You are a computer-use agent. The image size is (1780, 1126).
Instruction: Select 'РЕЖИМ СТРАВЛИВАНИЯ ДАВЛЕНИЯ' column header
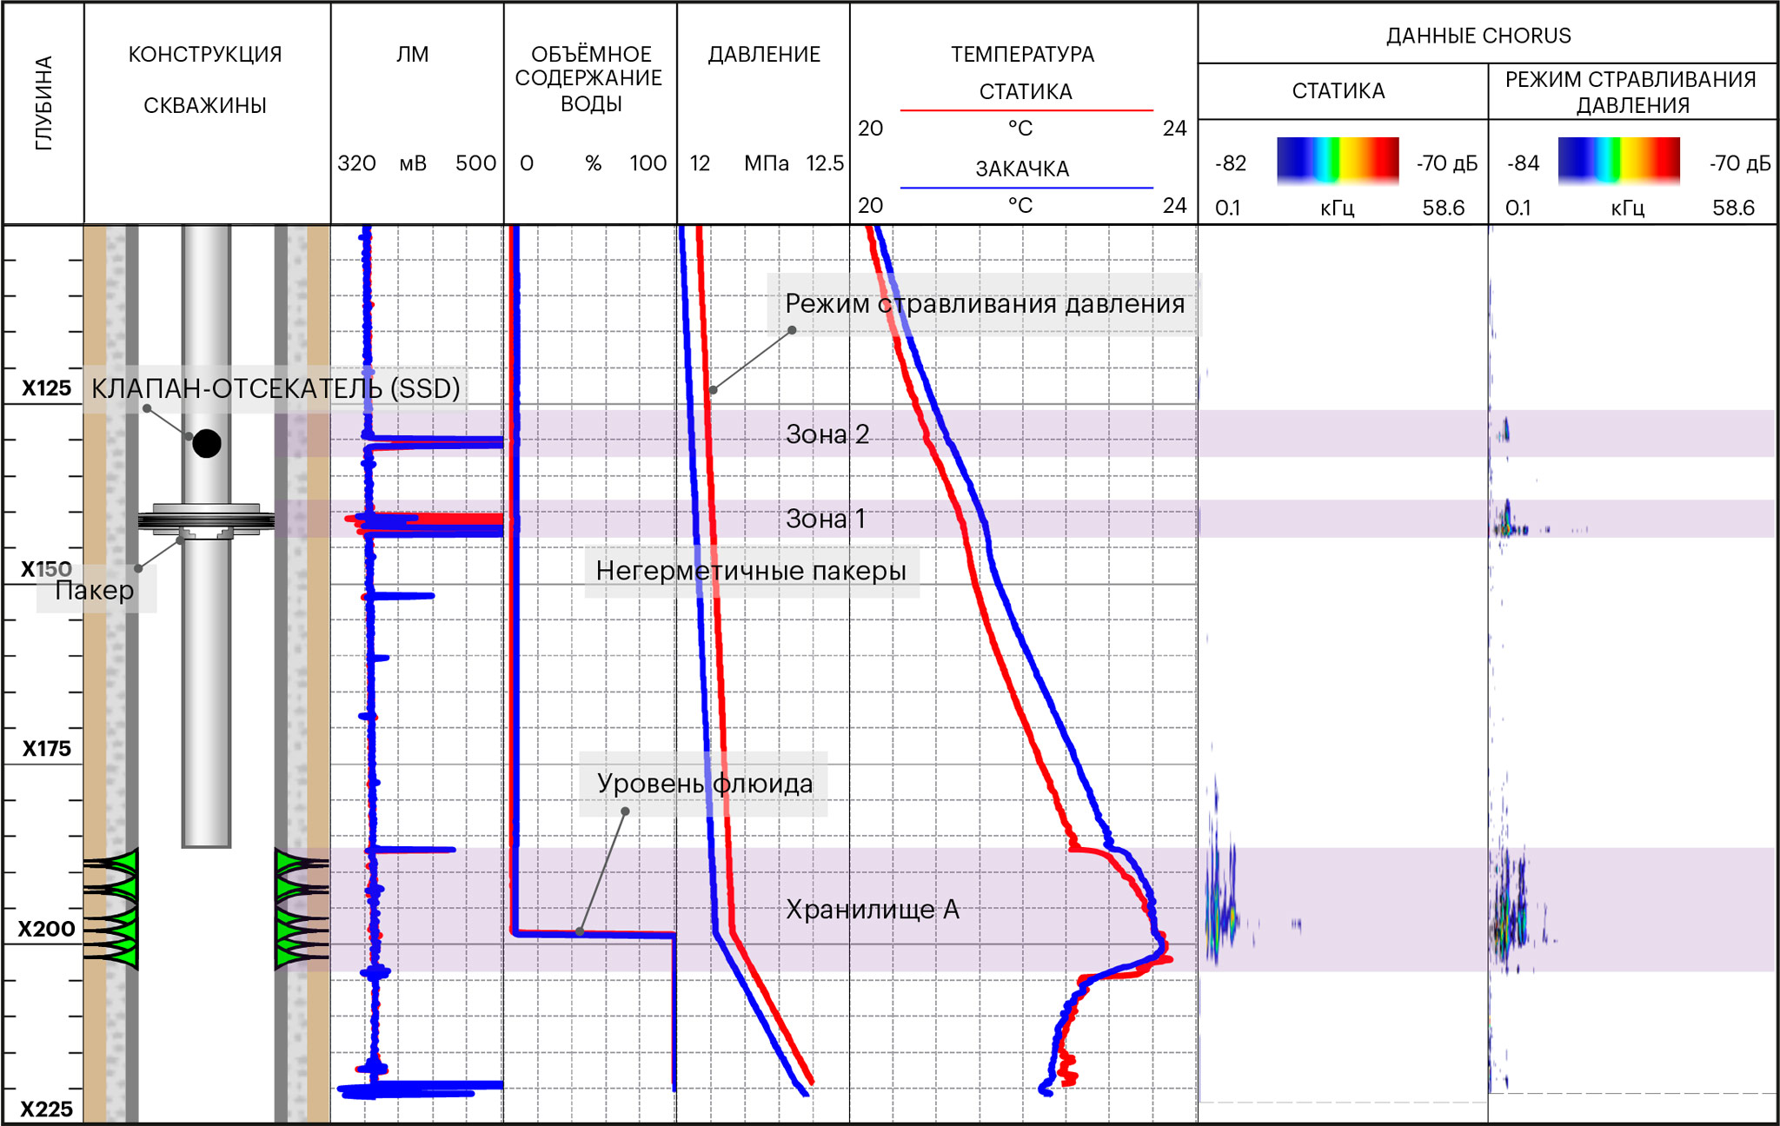pos(1631,91)
